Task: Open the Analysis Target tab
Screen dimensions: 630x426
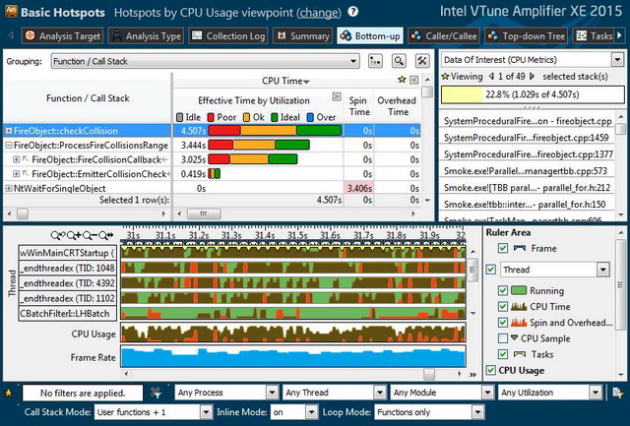Action: click(63, 35)
